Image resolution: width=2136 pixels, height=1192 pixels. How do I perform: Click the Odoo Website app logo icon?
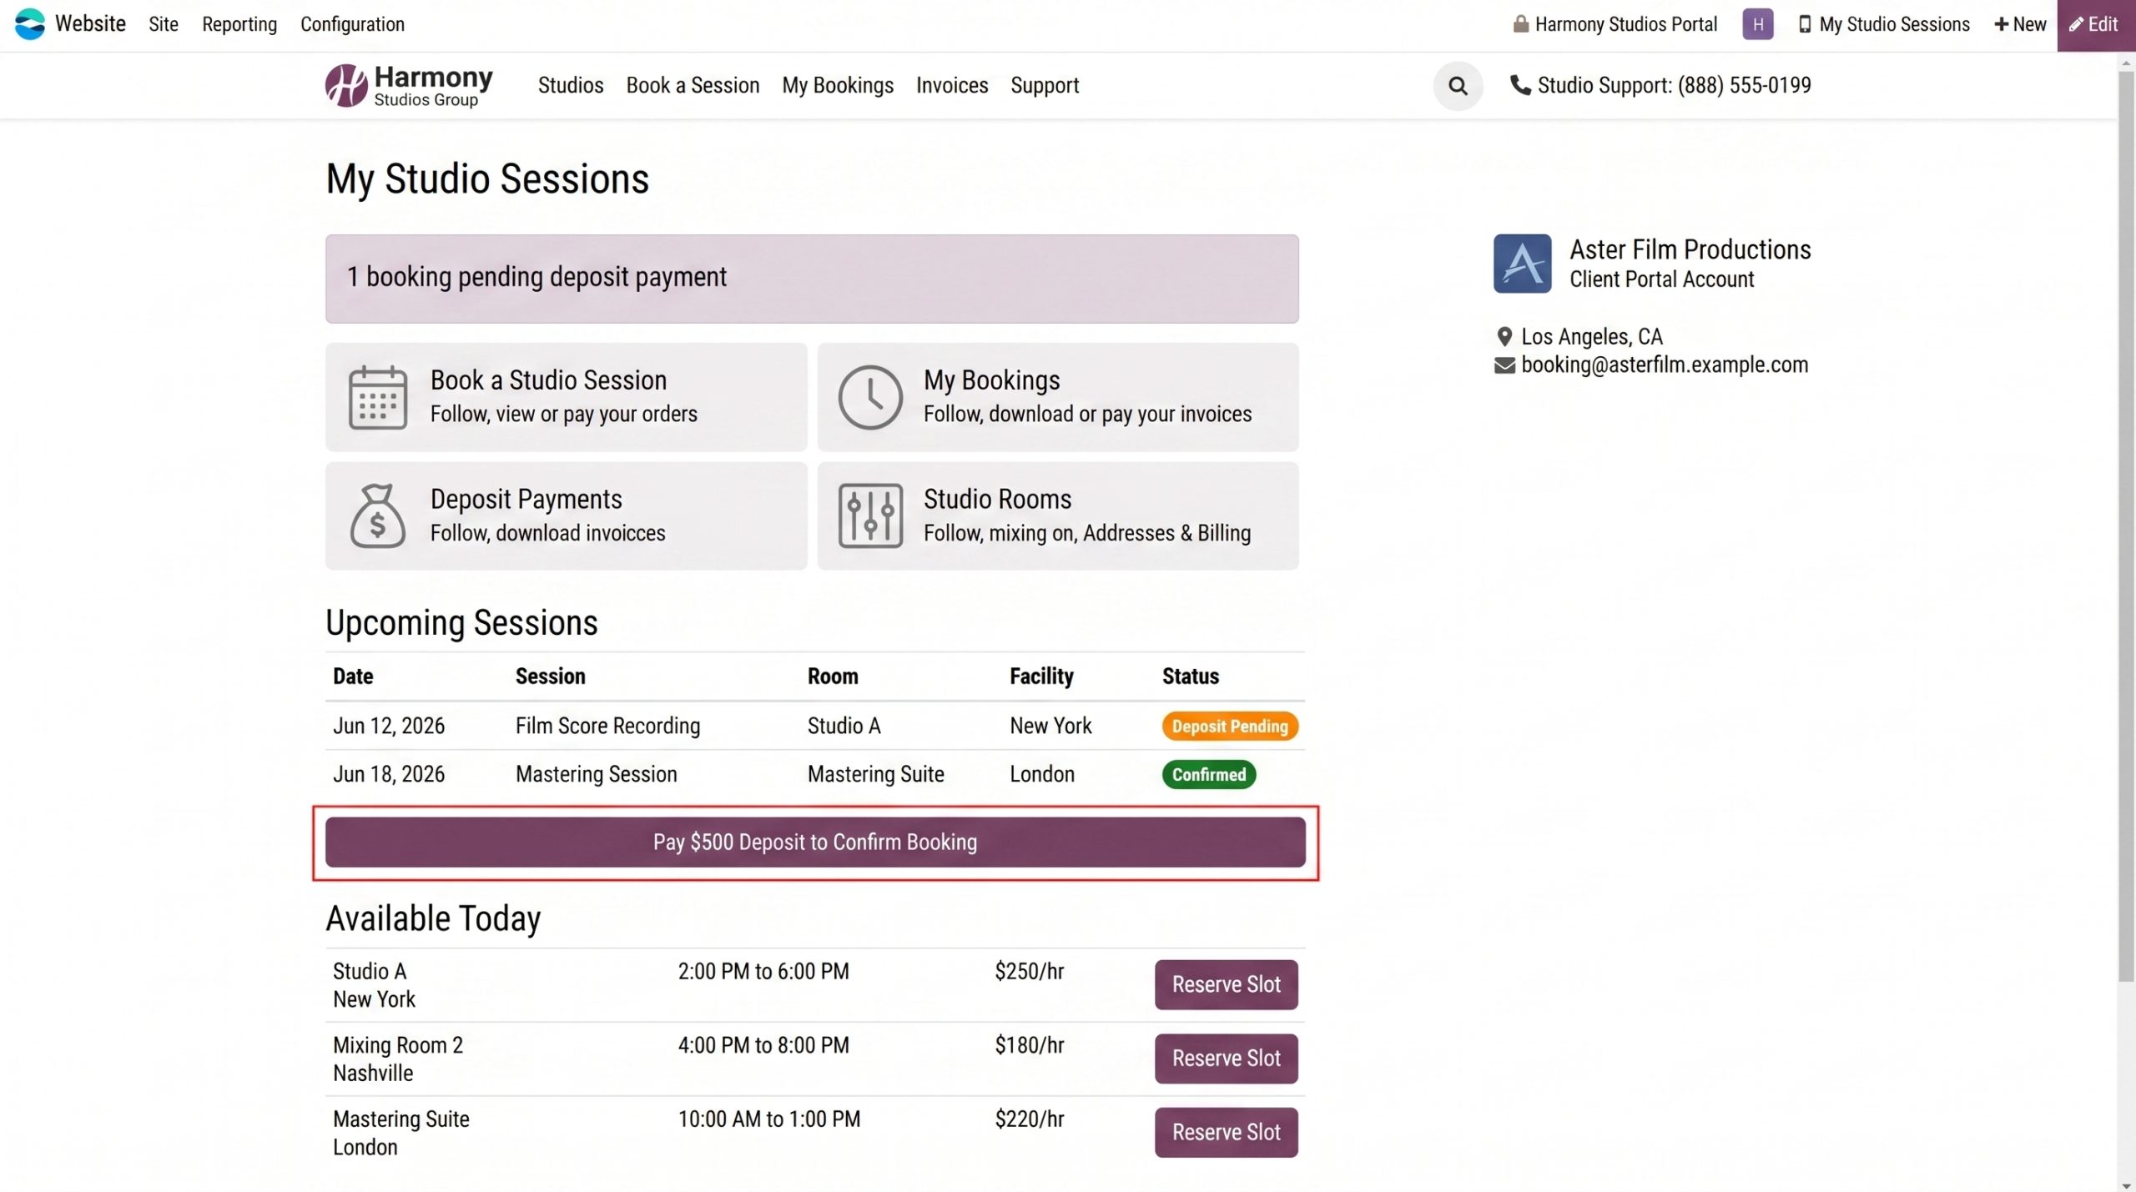tap(30, 24)
